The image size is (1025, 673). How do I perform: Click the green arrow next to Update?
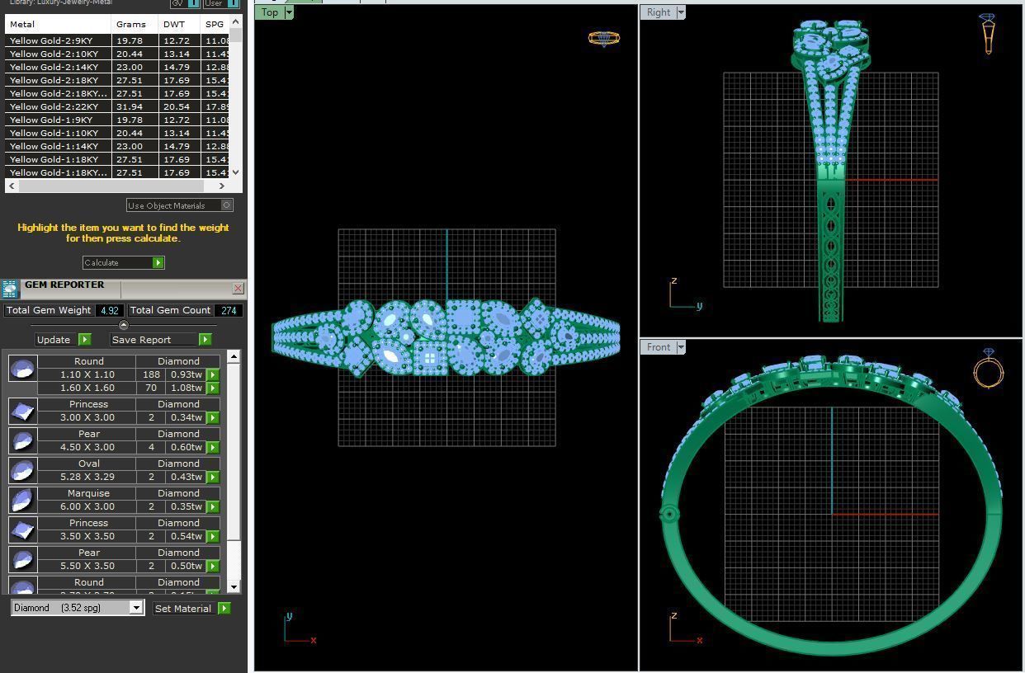[84, 339]
